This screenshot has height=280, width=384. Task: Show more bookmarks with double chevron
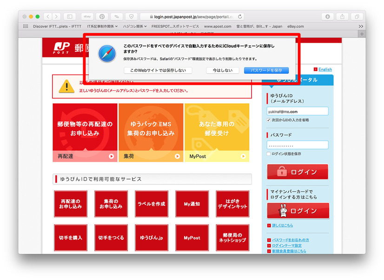(361, 26)
